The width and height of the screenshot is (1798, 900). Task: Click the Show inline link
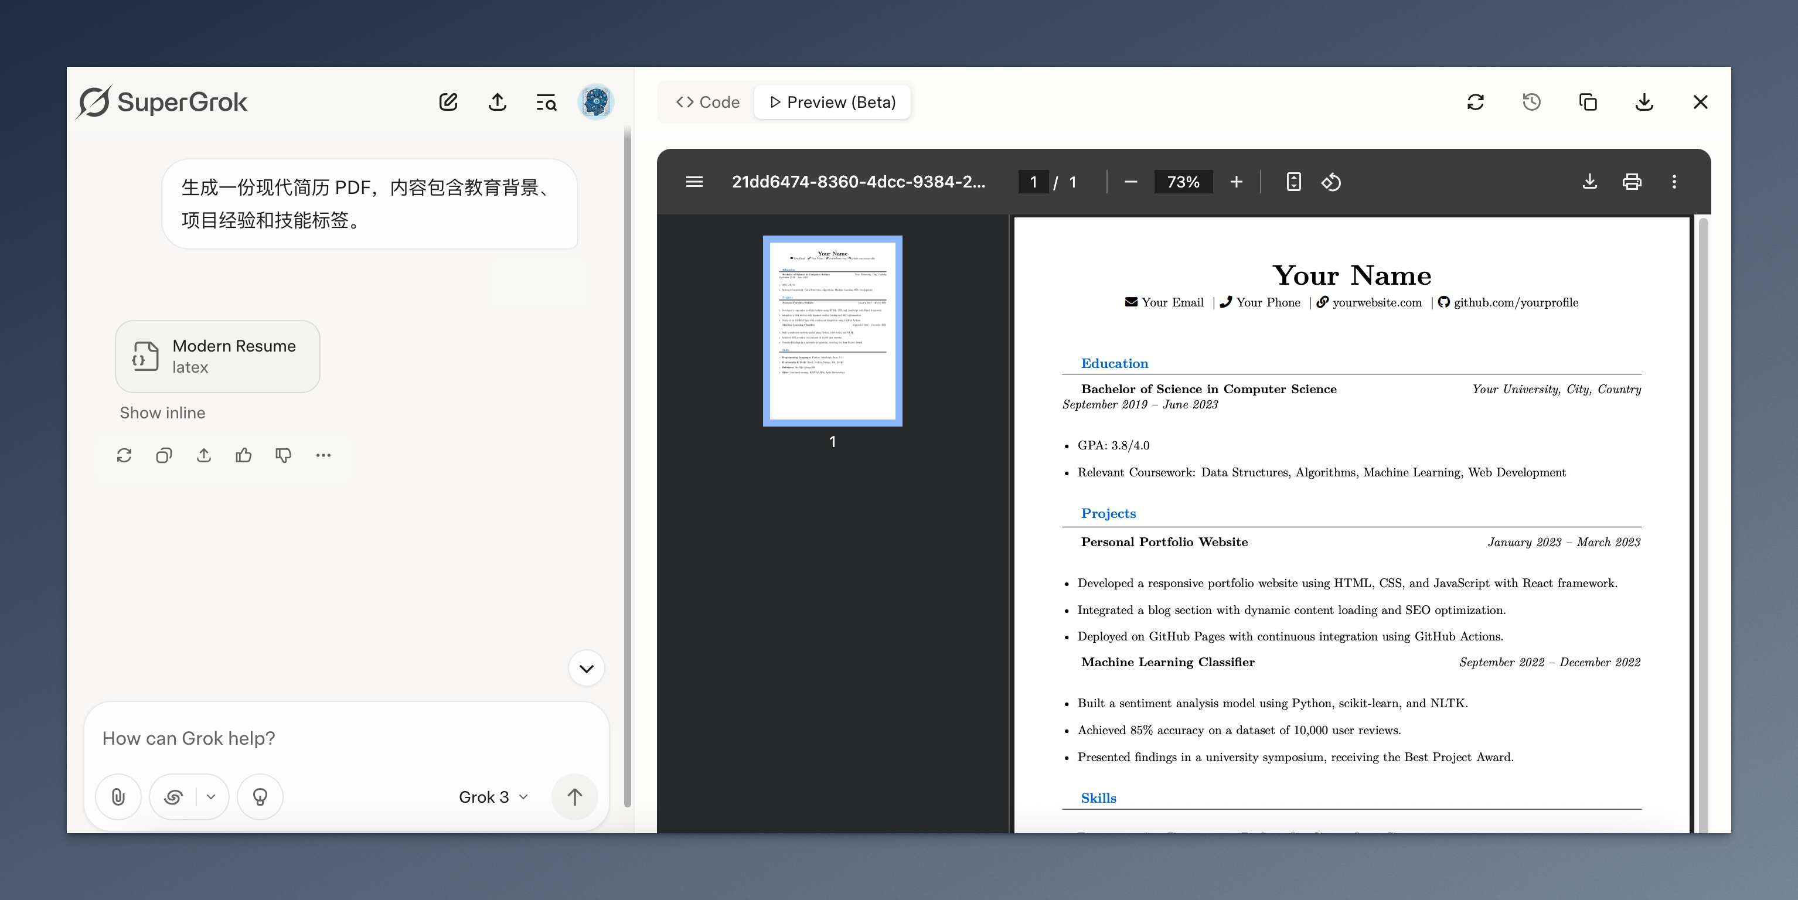click(x=162, y=413)
